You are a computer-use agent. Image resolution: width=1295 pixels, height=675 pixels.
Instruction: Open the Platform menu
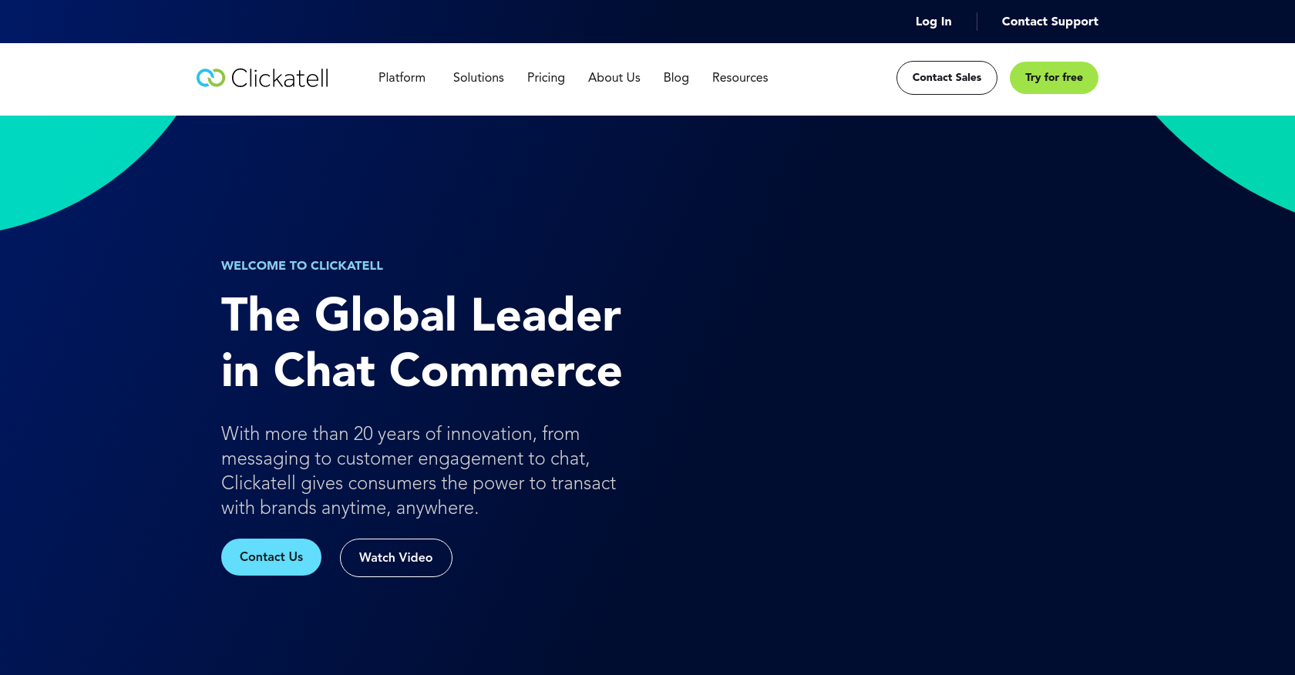[402, 78]
